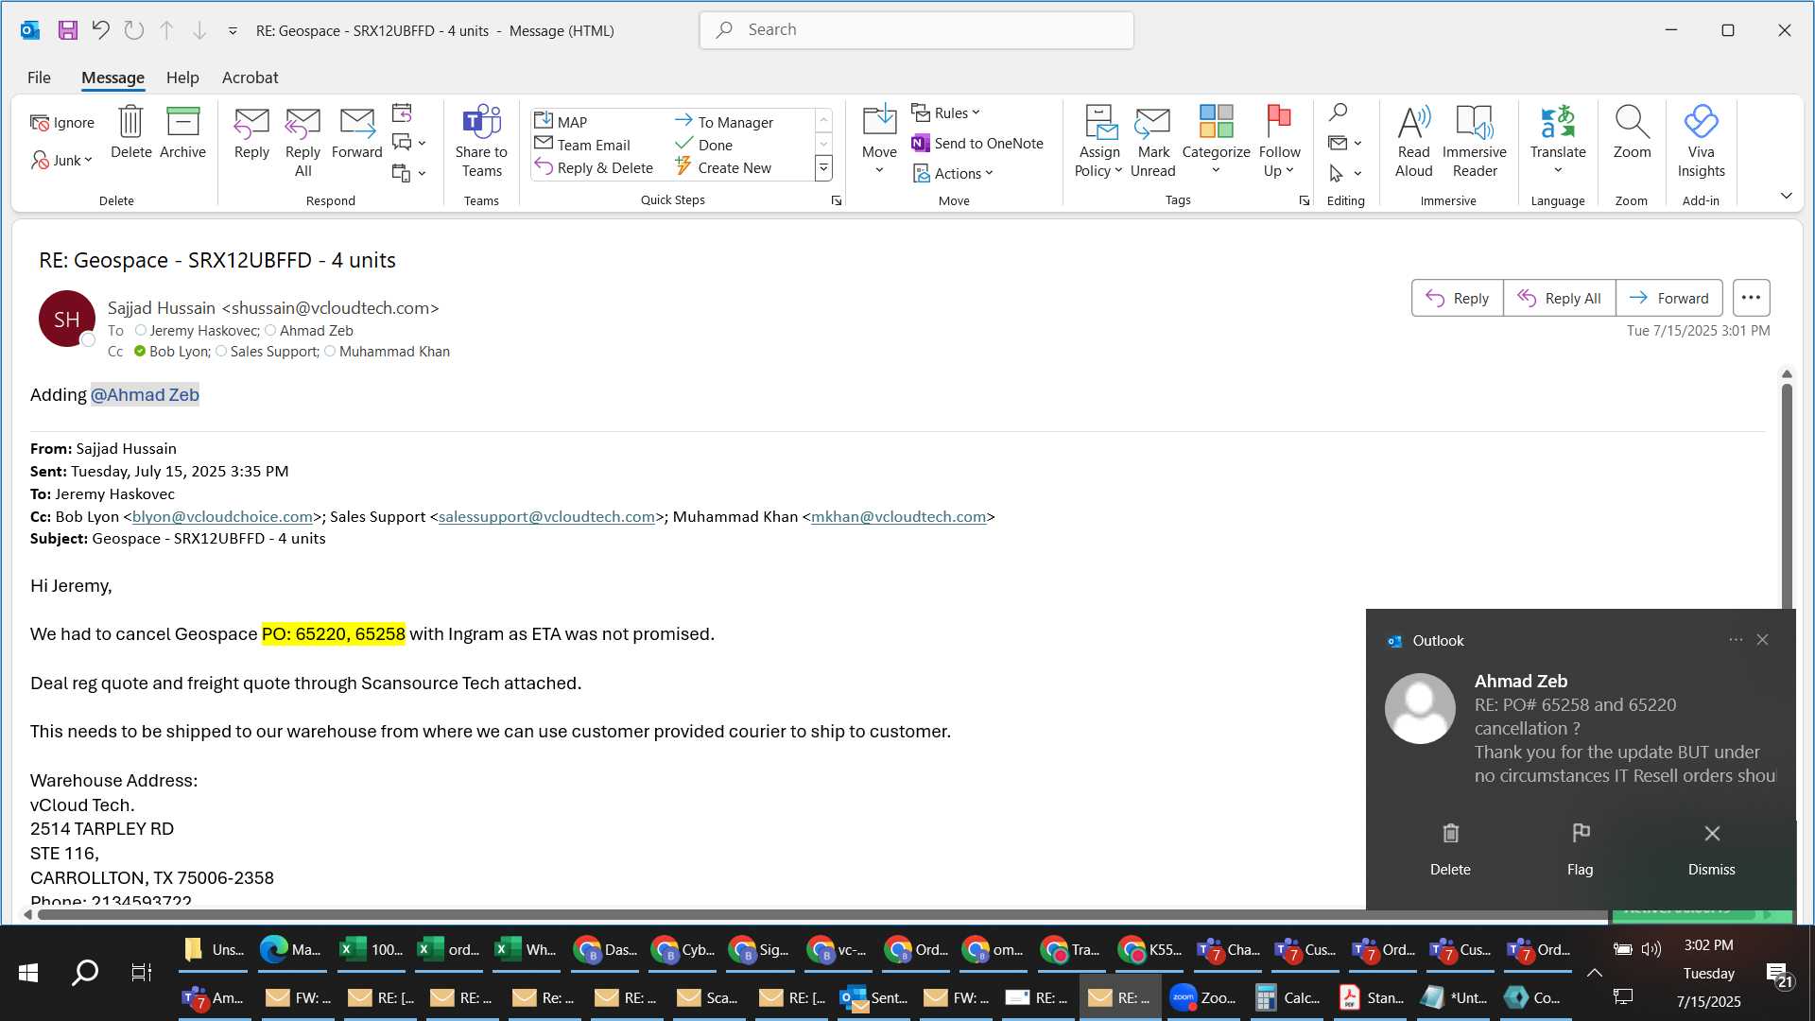Image resolution: width=1815 pixels, height=1021 pixels.
Task: Click the Save icon in title bar
Action: 67,30
